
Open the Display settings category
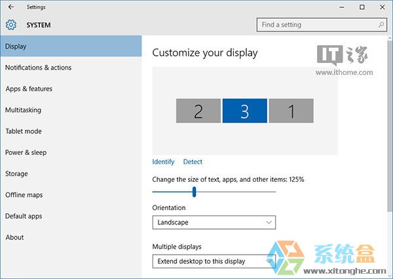pos(71,47)
